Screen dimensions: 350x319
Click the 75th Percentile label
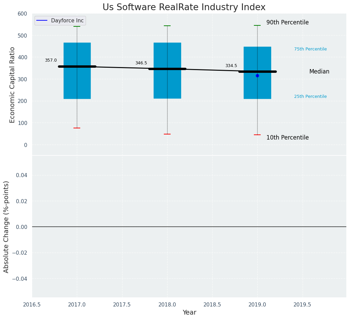(310, 49)
